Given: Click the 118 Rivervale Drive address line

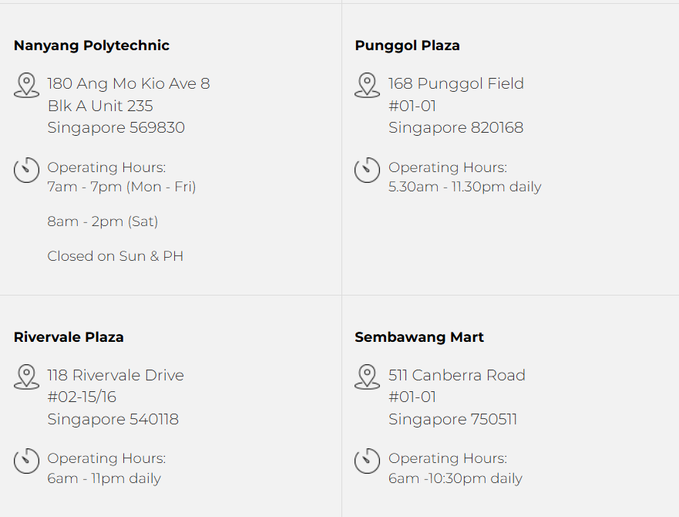Looking at the screenshot, I should 116,375.
